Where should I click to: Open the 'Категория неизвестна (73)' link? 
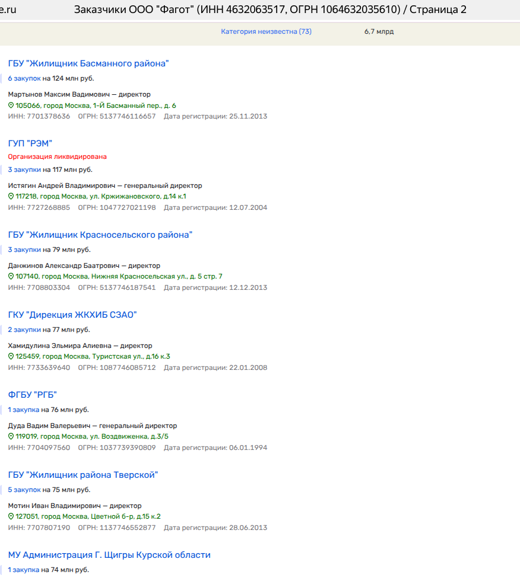(x=266, y=31)
